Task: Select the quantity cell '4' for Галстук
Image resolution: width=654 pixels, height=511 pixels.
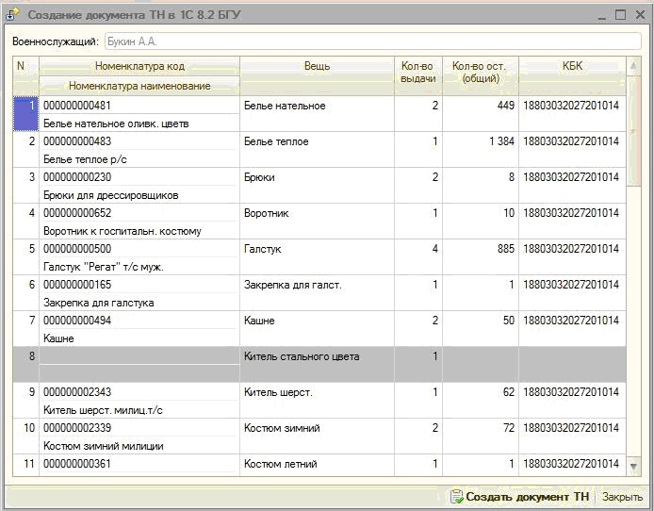Action: point(417,249)
